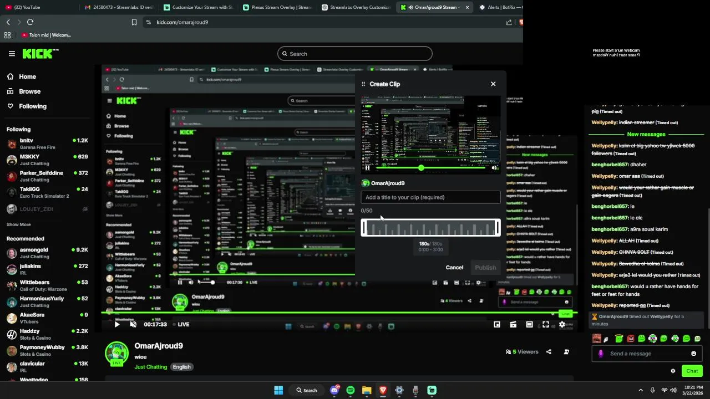The image size is (710, 399).
Task: Switch to Plexus Stream Overlay browser tab
Action: pyautogui.click(x=277, y=7)
